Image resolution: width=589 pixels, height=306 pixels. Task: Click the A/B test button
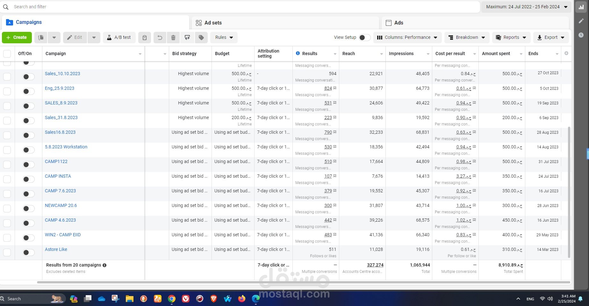[119, 38]
